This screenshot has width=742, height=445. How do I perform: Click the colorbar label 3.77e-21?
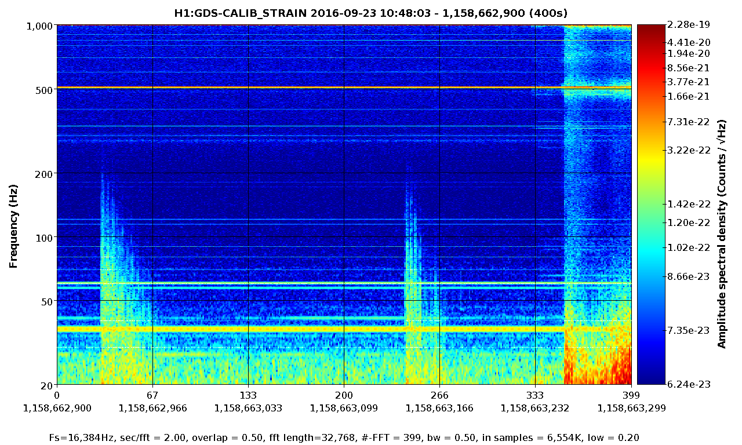click(x=688, y=82)
